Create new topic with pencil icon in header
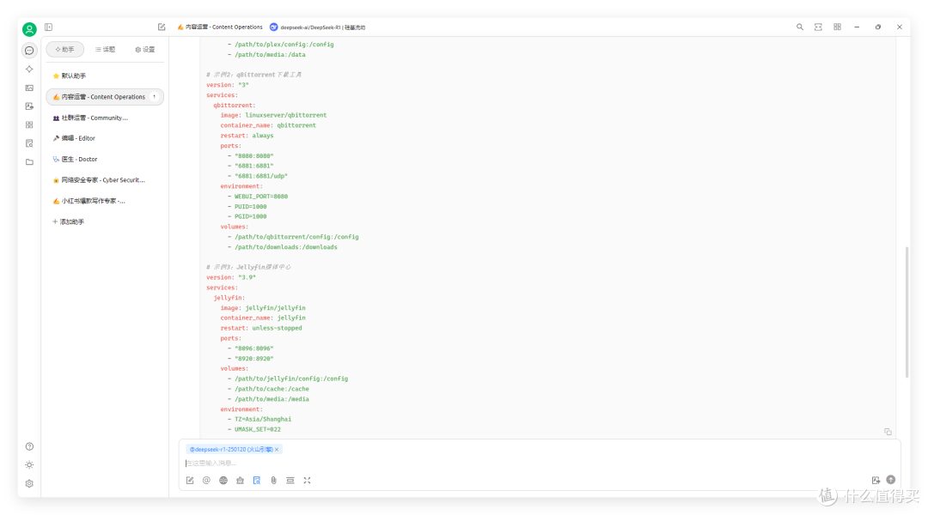 click(x=162, y=27)
